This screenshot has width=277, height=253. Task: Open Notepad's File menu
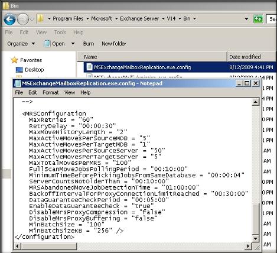[x=19, y=92]
